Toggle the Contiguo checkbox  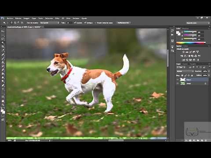[85, 23]
